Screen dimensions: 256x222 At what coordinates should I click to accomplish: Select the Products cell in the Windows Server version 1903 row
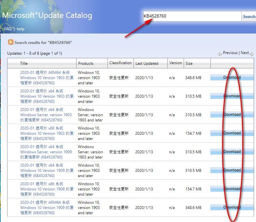[x=90, y=115]
